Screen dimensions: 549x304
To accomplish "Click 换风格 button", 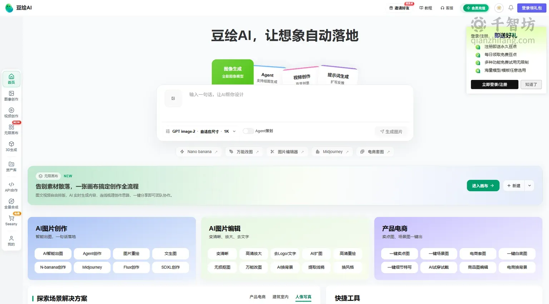I will point(348,267).
